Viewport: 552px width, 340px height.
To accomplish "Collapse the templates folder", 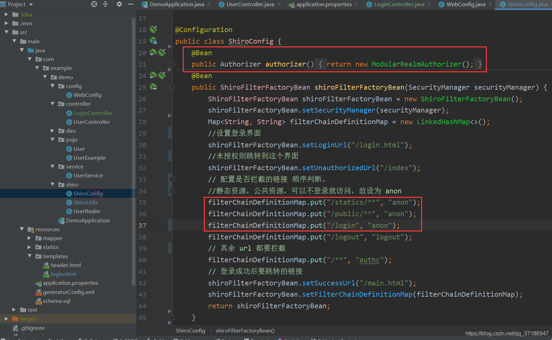I will (x=29, y=256).
